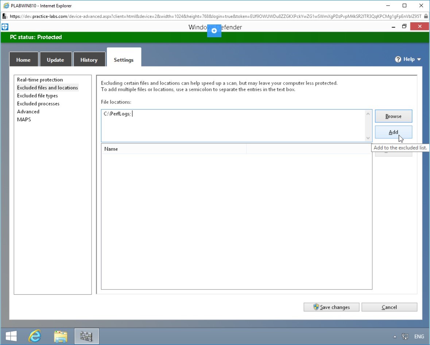Click Save changes button
Screen dimensions: 430x345
coord(331,307)
